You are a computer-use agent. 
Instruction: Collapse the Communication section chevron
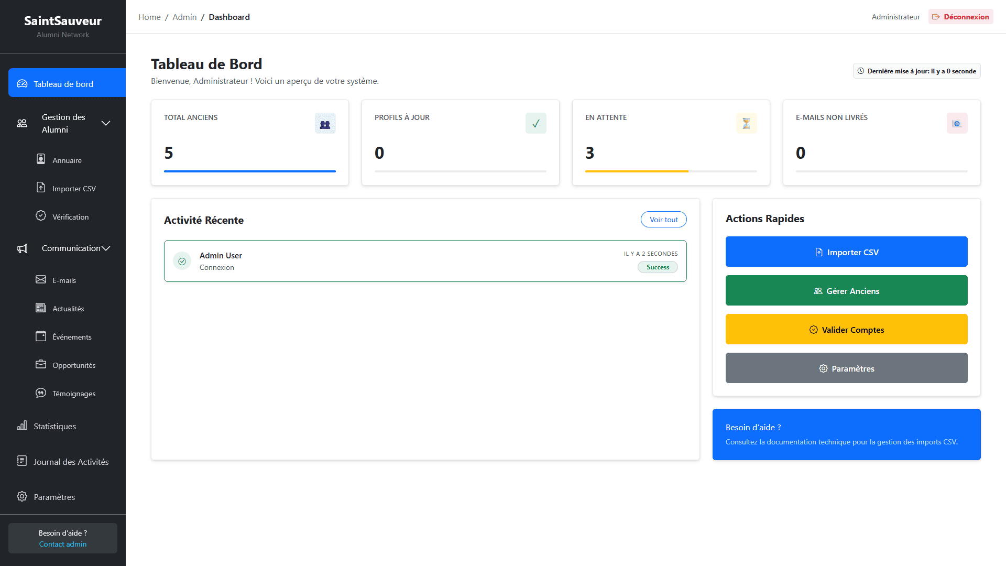point(106,248)
